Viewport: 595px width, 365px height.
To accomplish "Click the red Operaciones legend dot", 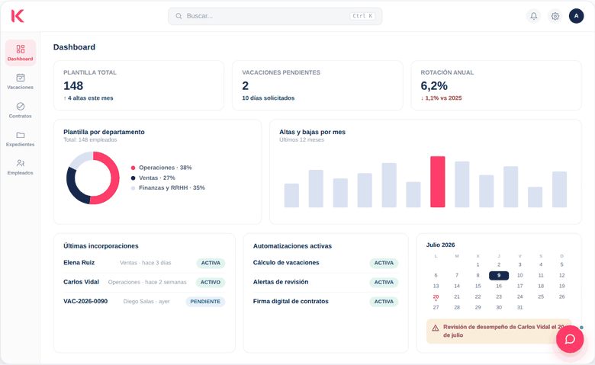I will coord(133,168).
